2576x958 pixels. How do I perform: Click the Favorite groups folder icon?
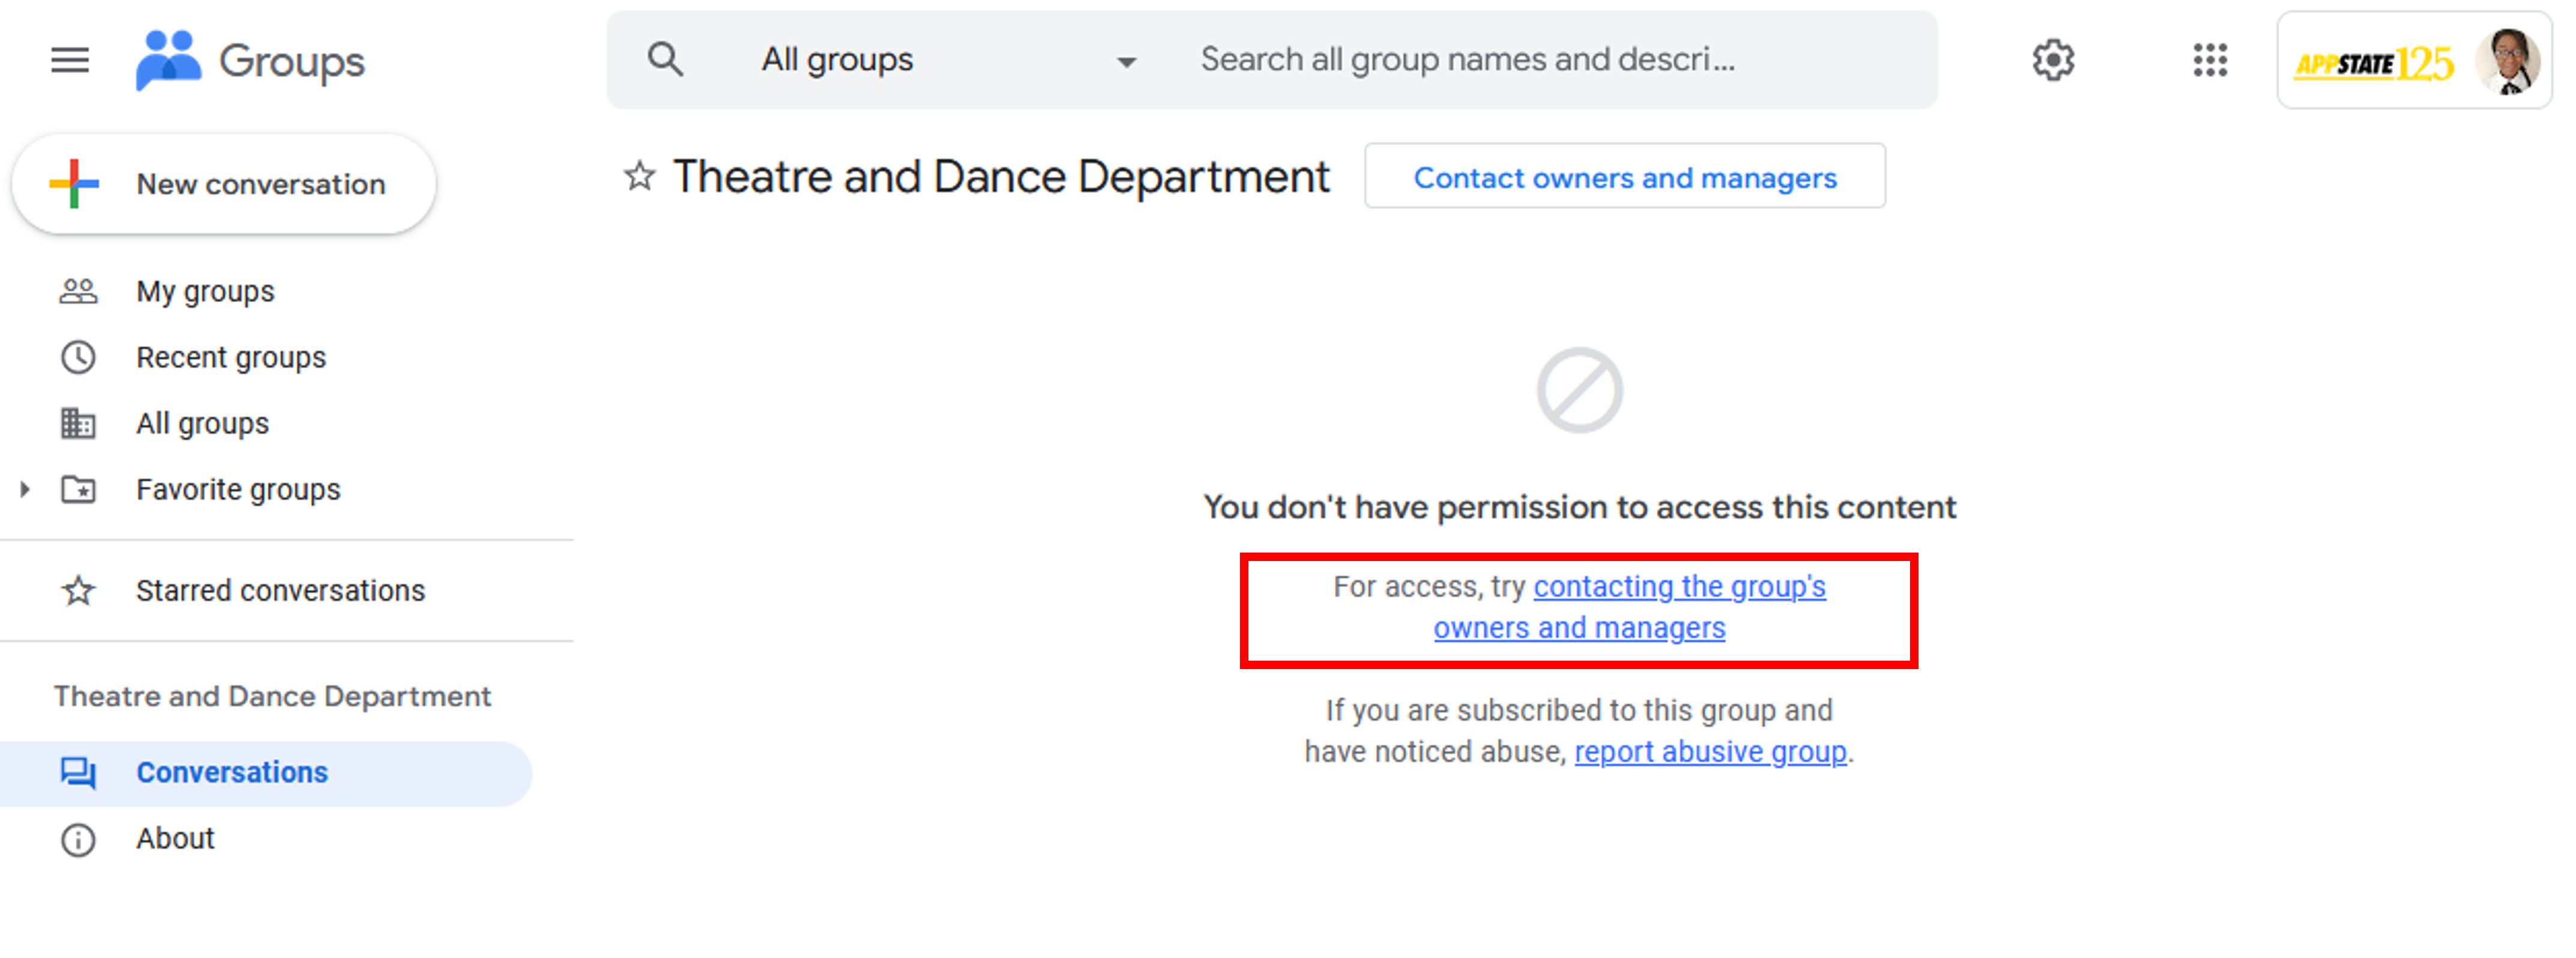(78, 489)
